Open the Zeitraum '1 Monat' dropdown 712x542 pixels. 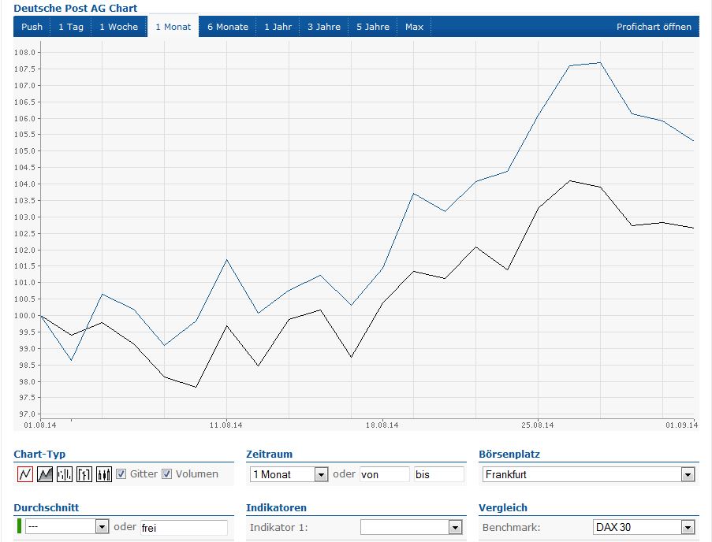[289, 474]
